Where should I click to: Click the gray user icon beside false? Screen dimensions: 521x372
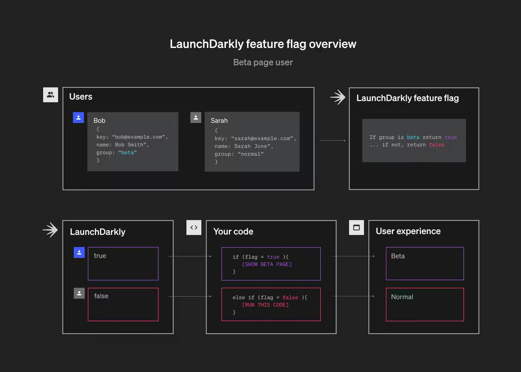point(79,293)
